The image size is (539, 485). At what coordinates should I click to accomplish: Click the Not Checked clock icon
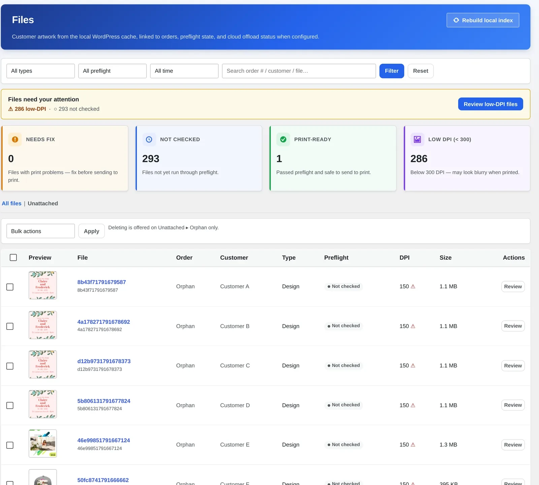coord(149,139)
